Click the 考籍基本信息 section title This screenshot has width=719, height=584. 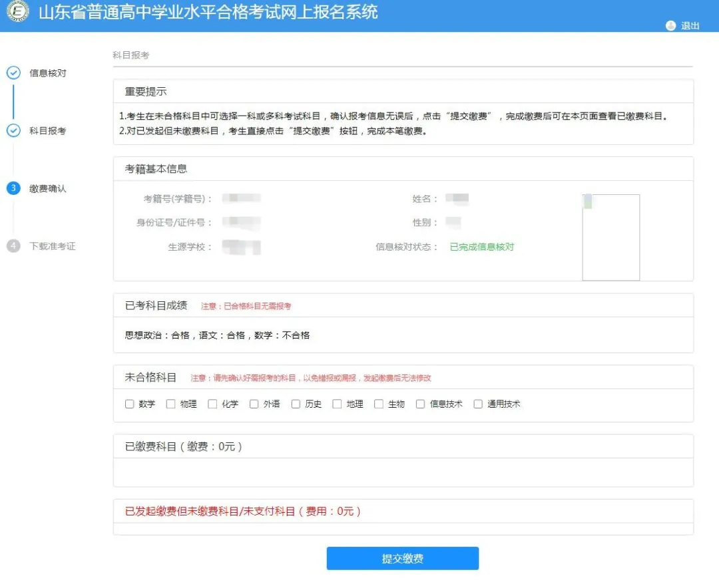pos(156,168)
